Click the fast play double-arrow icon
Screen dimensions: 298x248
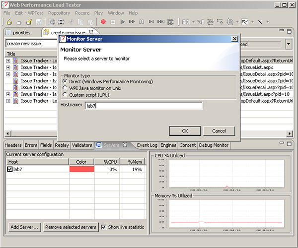tap(132, 22)
